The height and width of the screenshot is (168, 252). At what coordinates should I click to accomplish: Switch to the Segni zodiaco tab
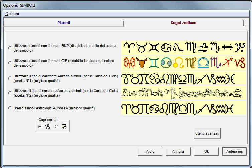click(x=183, y=23)
